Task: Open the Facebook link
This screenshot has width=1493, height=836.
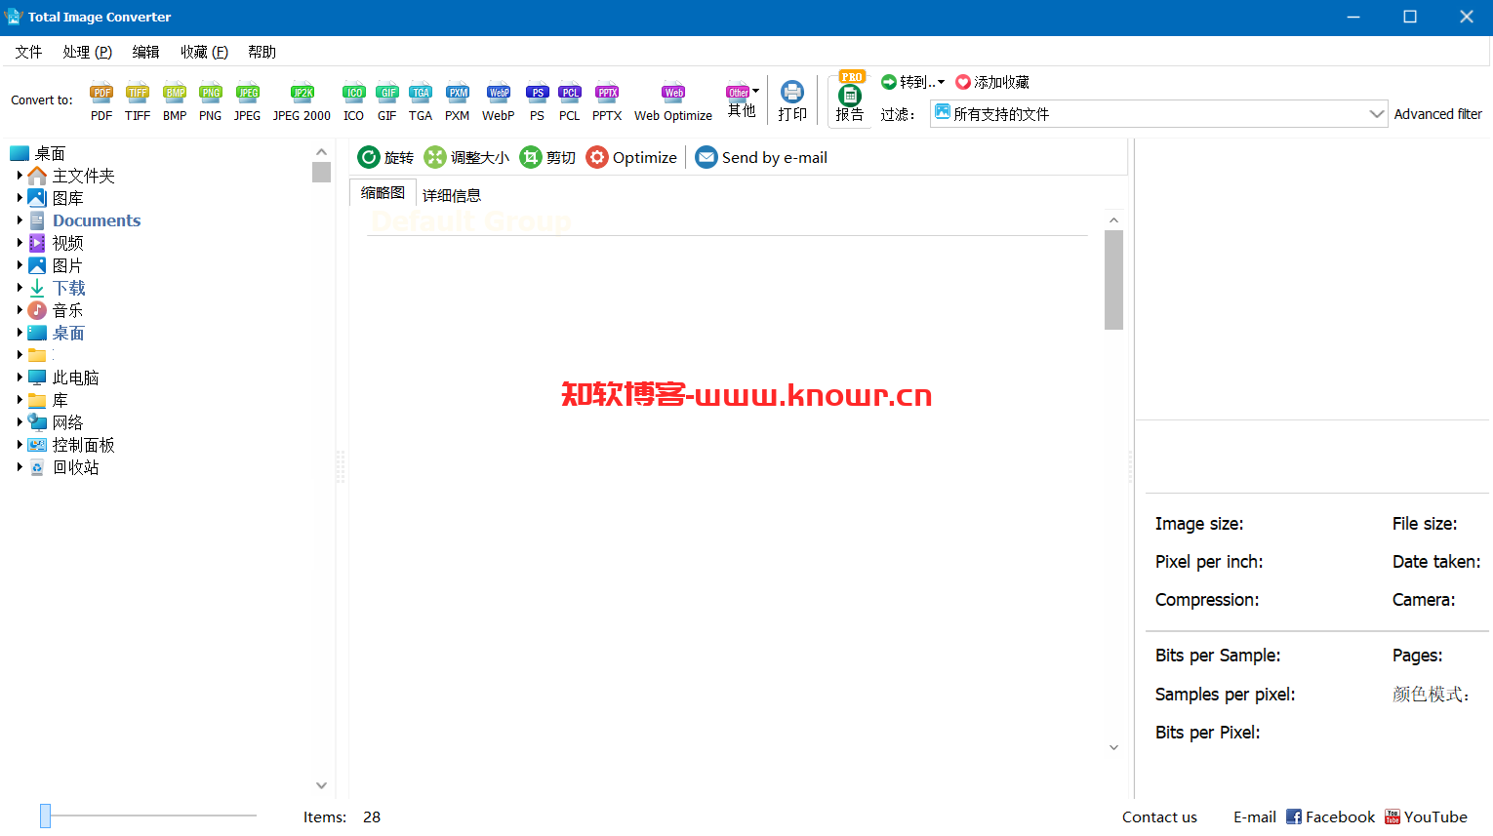Action: (1330, 817)
